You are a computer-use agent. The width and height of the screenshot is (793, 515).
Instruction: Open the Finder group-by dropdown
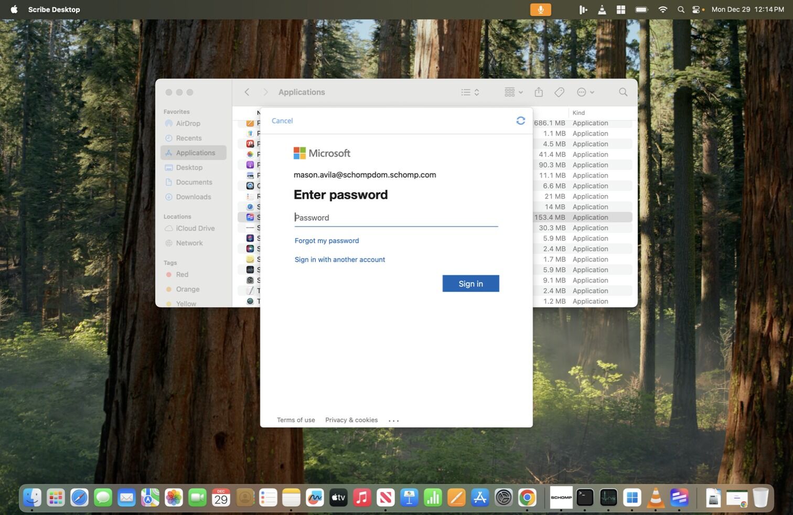(x=513, y=92)
